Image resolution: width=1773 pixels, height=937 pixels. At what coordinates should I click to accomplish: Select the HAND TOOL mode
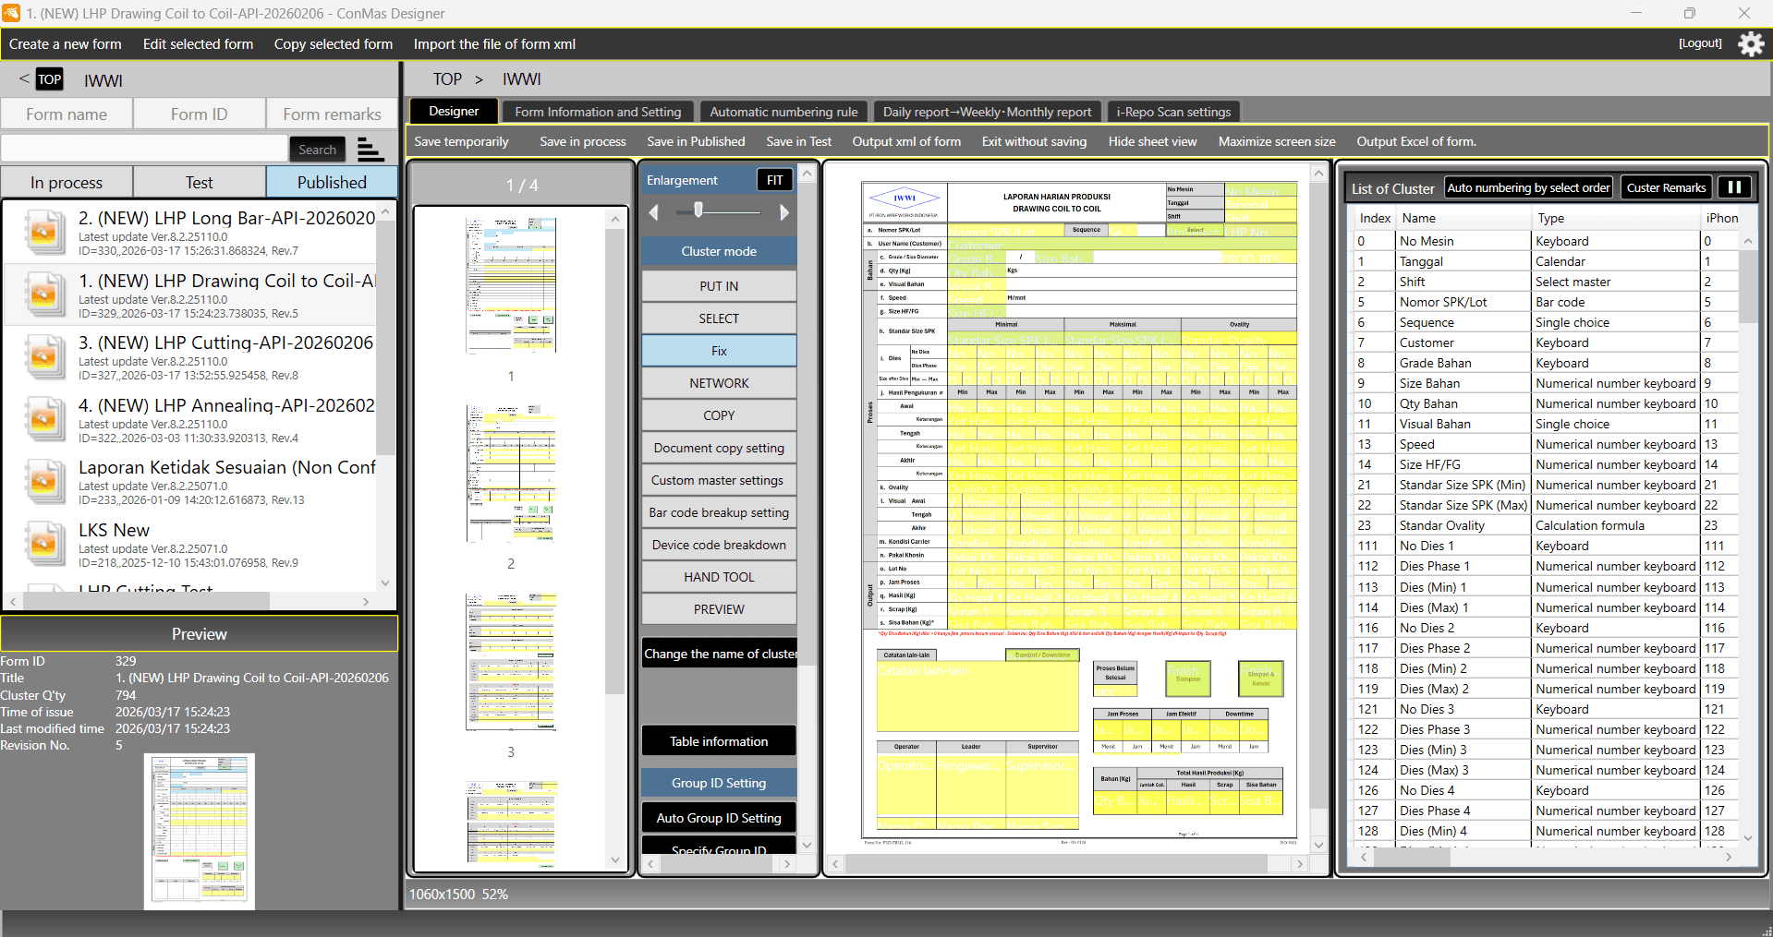pyautogui.click(x=719, y=577)
